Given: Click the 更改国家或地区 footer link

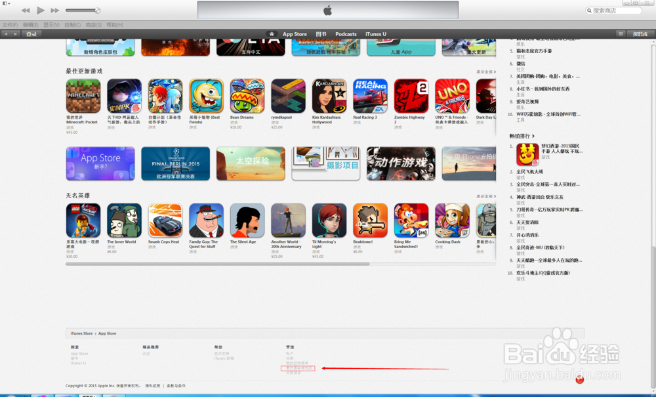Looking at the screenshot, I should click(298, 368).
